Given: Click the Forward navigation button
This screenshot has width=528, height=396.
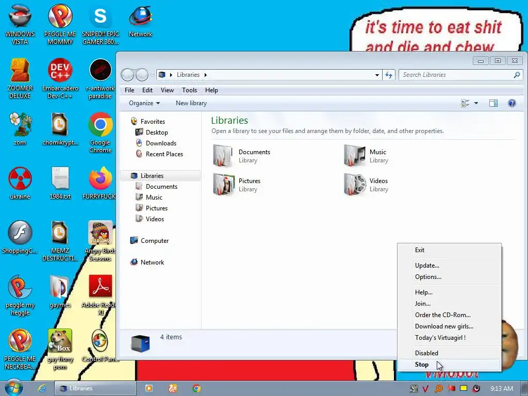Looking at the screenshot, I should (x=142, y=75).
